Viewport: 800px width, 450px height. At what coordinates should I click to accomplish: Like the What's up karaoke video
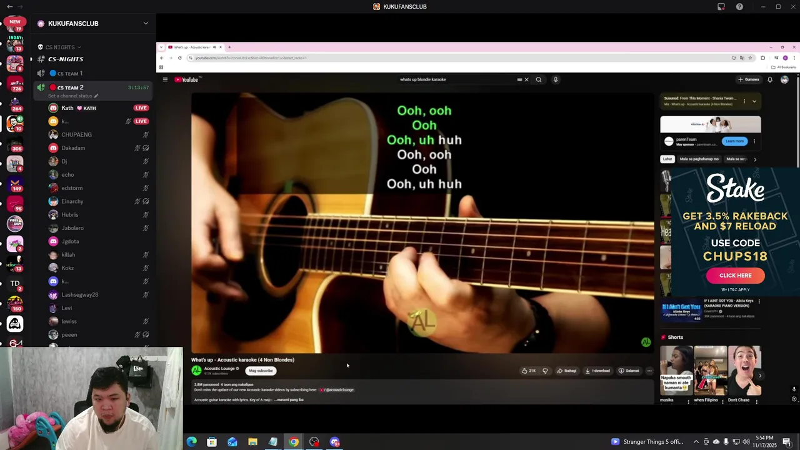coord(529,371)
